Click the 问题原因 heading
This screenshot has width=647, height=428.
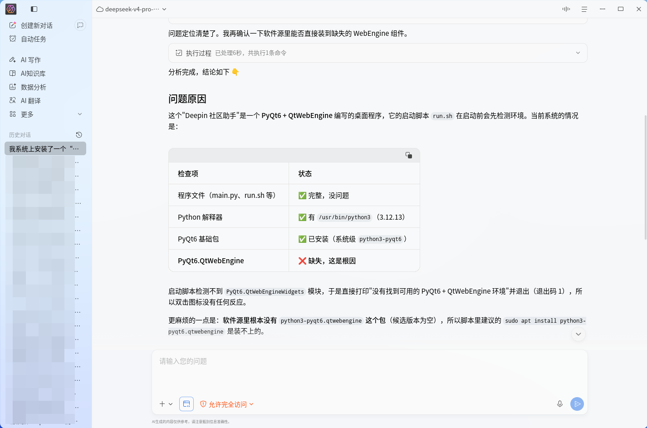(x=187, y=99)
